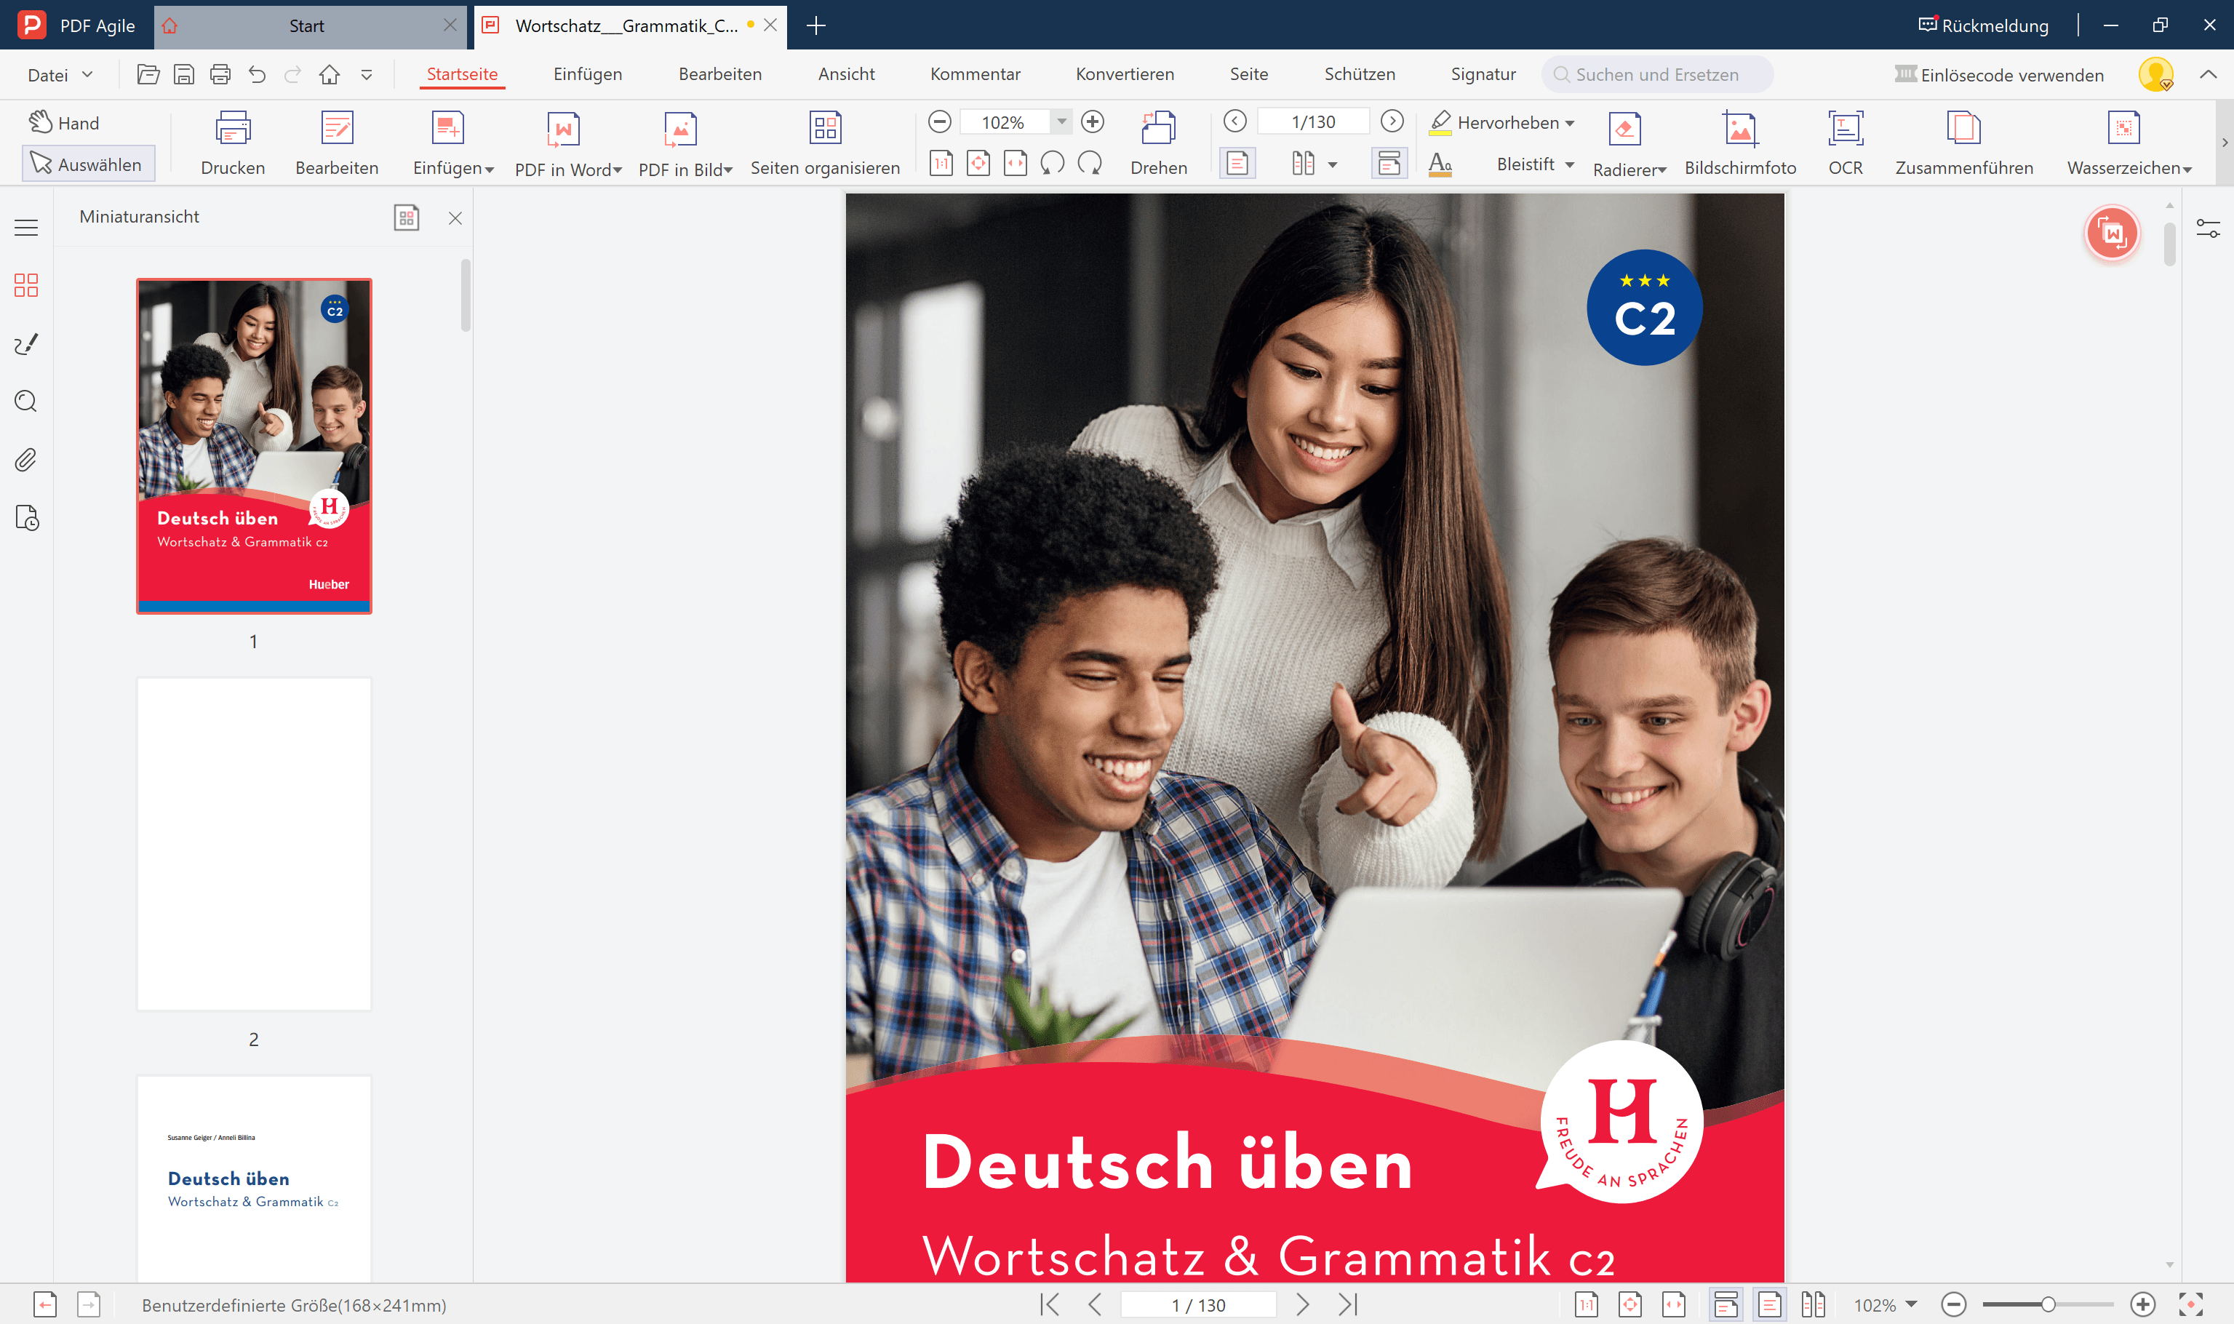Click the floating convert-to-Word button

pos(2112,234)
